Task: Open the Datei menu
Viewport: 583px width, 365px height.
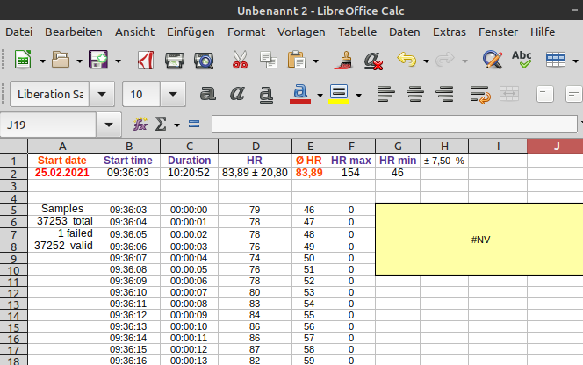Action: click(19, 32)
